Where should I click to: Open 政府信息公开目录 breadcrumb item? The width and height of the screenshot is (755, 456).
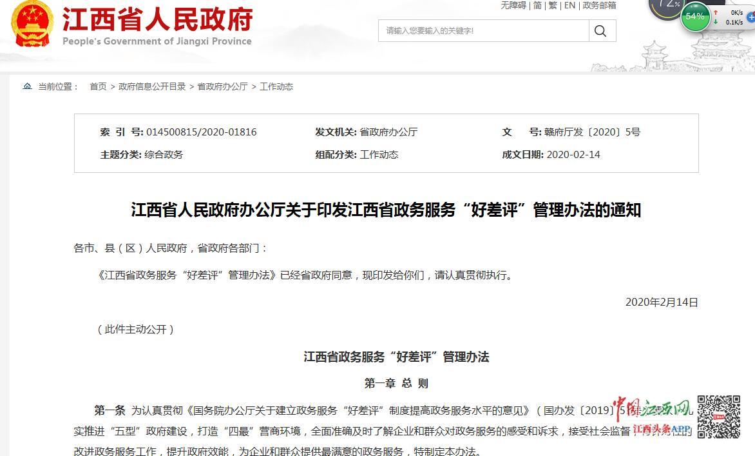point(152,86)
